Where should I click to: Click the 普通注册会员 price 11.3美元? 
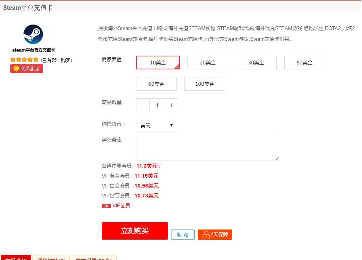click(147, 166)
